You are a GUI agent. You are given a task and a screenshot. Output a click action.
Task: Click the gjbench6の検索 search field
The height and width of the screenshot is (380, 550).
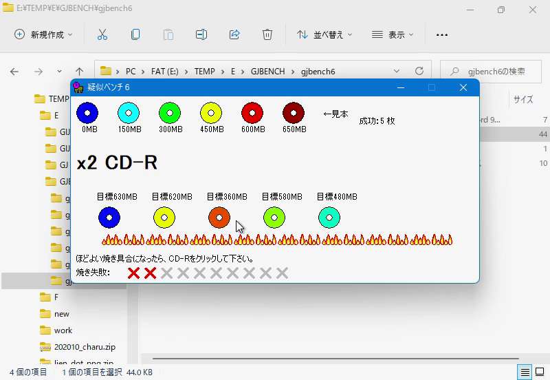[491, 72]
